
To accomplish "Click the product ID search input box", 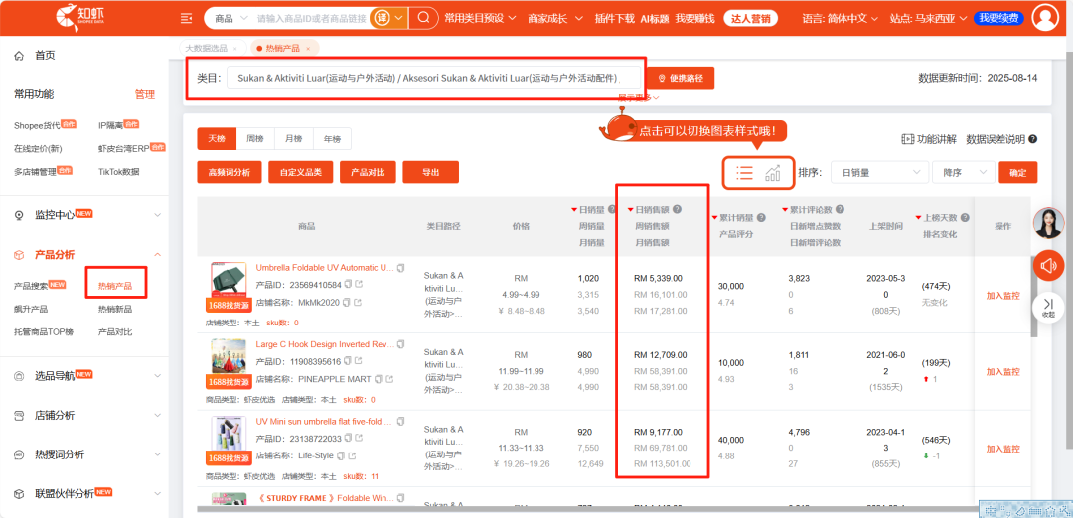I will tap(311, 18).
